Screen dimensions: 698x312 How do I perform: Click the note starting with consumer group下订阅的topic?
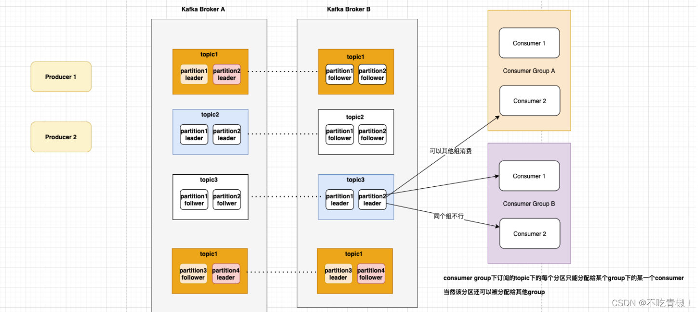[564, 278]
